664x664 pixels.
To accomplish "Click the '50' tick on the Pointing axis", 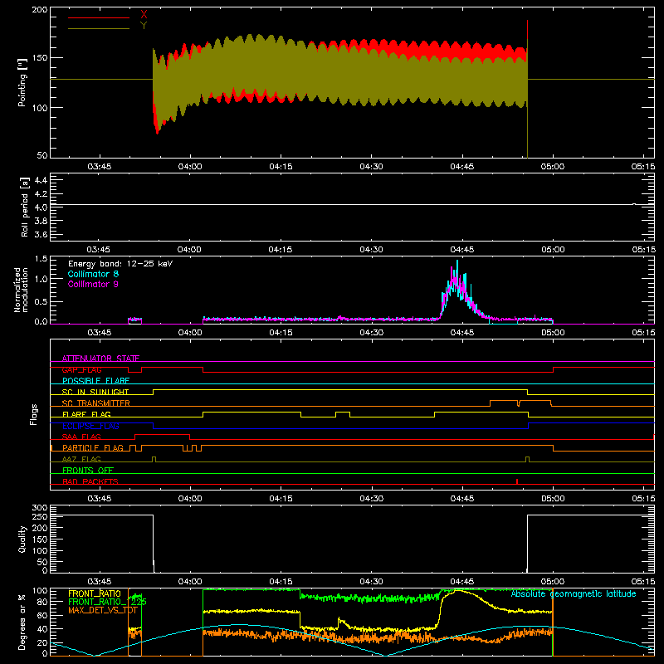I will click(x=42, y=155).
